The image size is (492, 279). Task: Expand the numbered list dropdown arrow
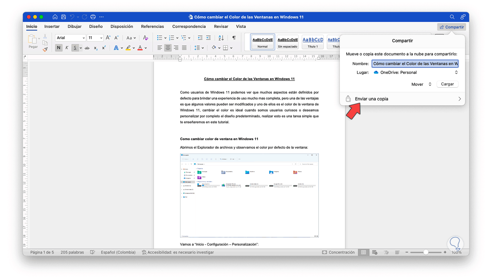pos(177,38)
